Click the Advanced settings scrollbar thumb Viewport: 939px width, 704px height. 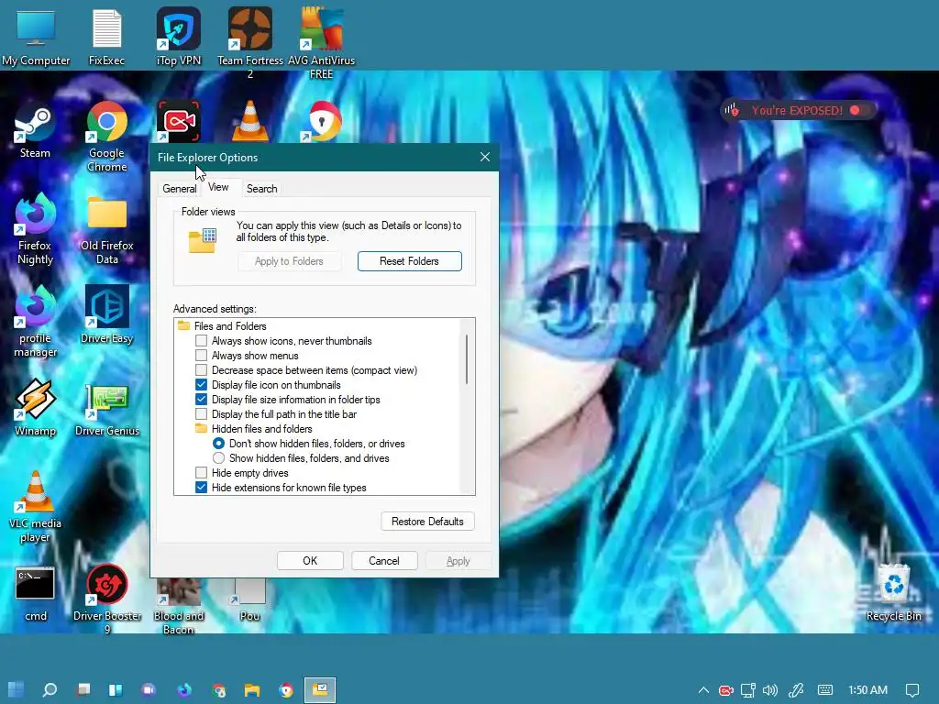tap(467, 359)
